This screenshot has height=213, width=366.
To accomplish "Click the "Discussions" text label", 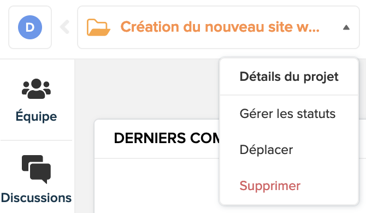I will click(x=36, y=198).
